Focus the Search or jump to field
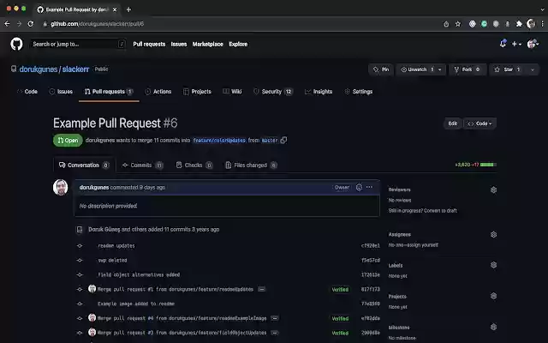Viewport: 548px width, 343px height. [x=78, y=44]
